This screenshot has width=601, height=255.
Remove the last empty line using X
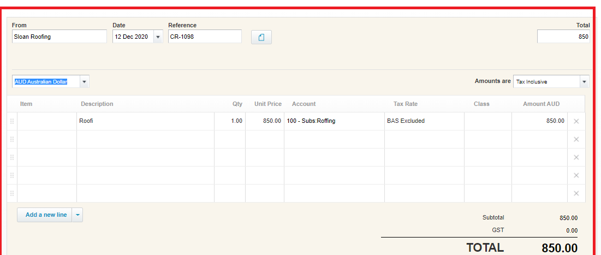point(576,193)
